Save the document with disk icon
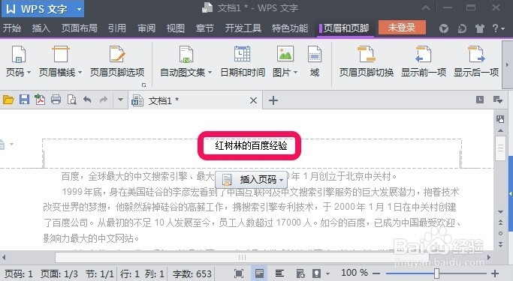513x281 pixels. tap(25, 100)
